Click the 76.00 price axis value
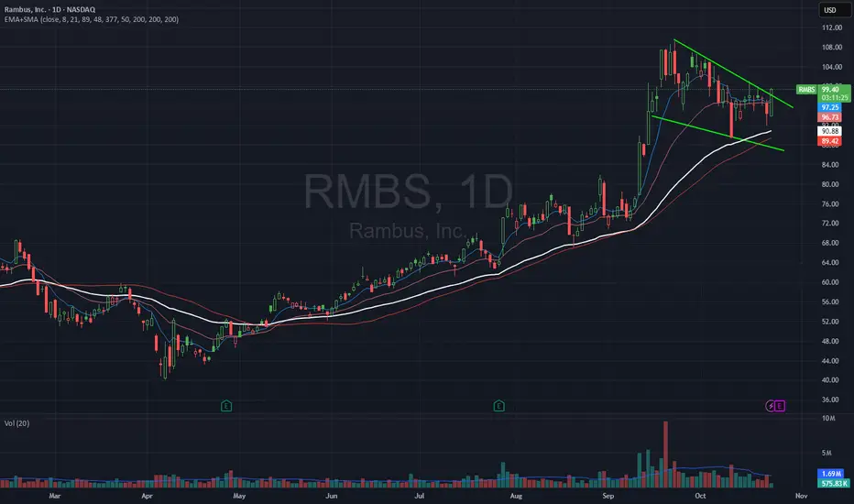The width and height of the screenshot is (854, 504). (x=830, y=203)
